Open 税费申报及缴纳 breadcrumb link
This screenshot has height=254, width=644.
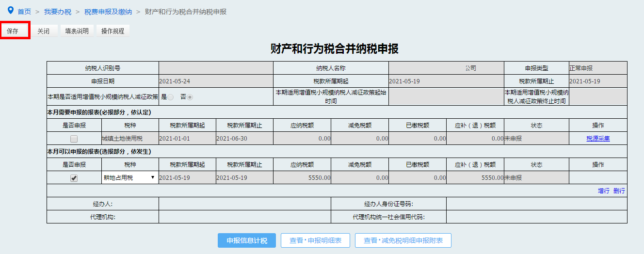click(x=108, y=11)
